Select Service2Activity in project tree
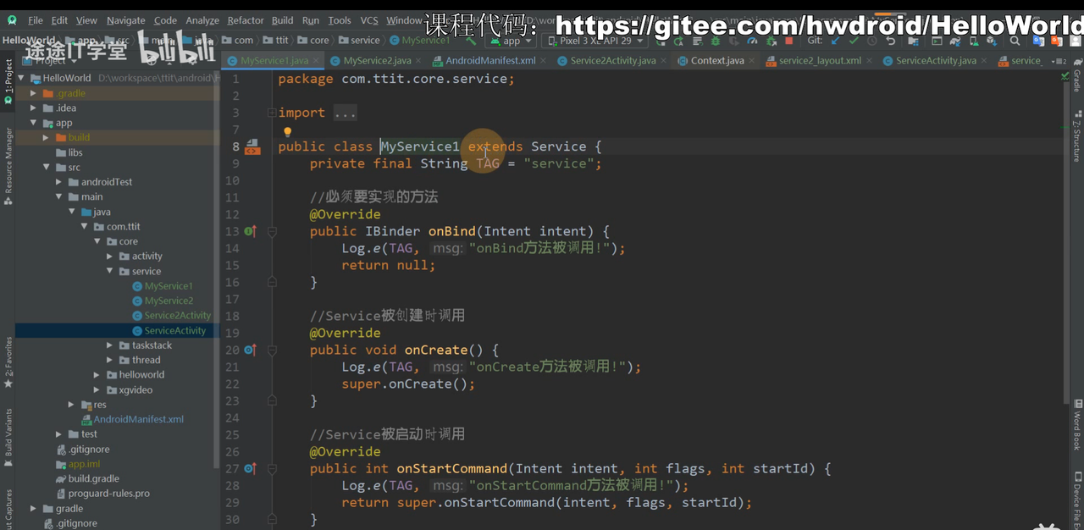 177,316
